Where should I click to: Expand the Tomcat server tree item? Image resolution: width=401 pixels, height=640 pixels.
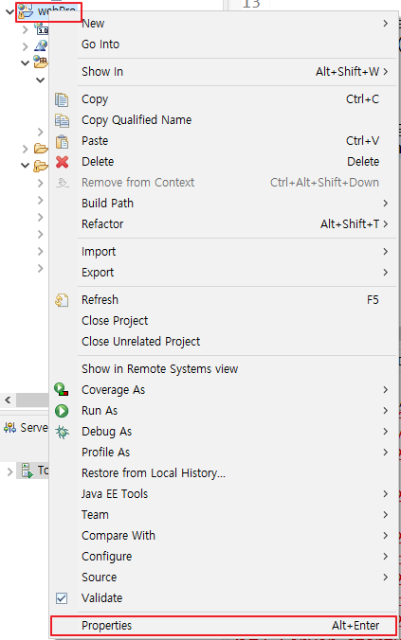click(x=9, y=471)
